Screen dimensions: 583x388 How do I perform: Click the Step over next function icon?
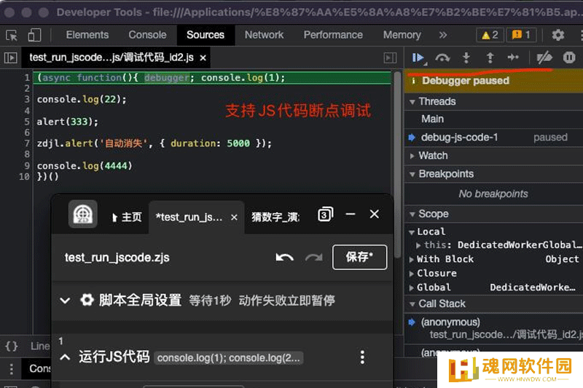[442, 58]
